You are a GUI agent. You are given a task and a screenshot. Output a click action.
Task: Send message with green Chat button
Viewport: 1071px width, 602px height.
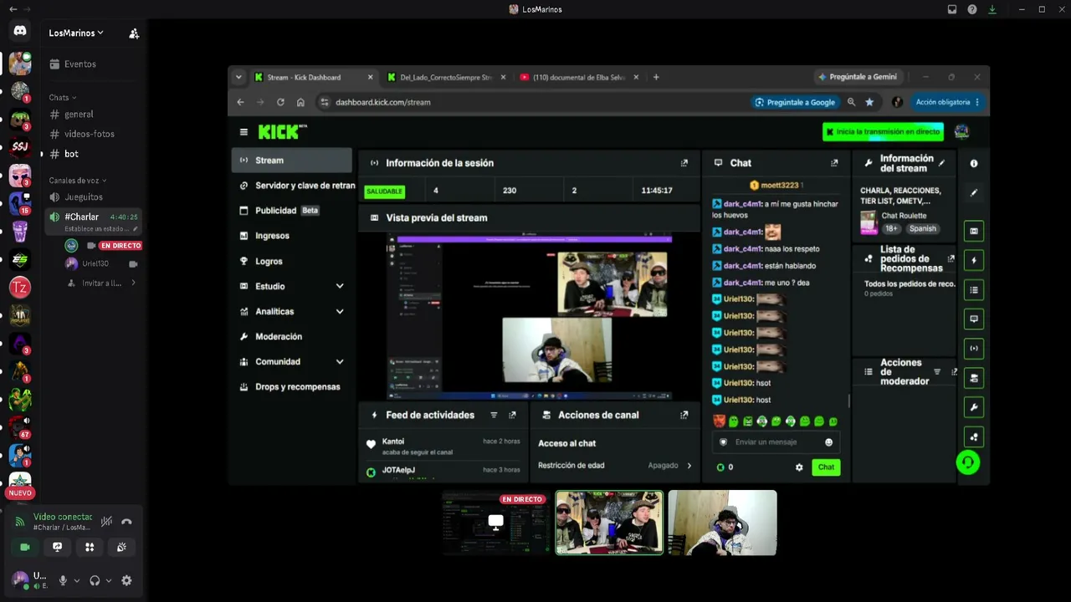coord(826,467)
